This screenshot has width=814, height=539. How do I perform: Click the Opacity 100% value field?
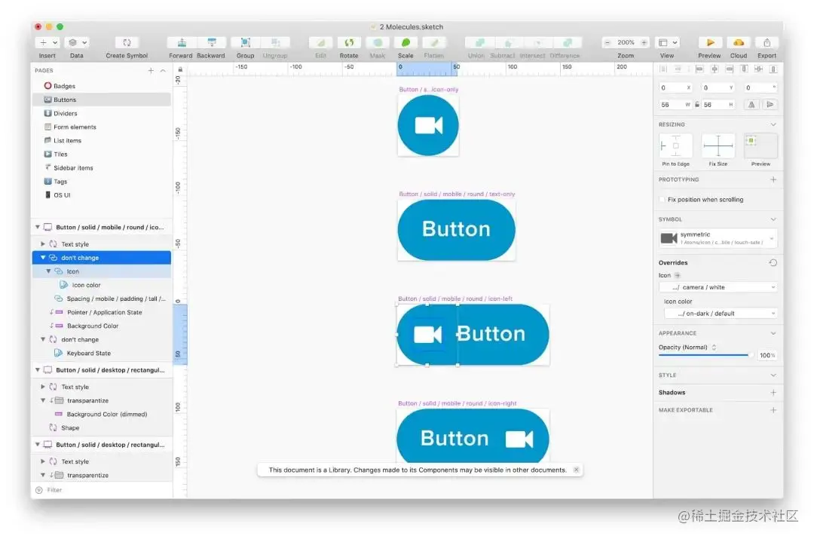tap(767, 355)
